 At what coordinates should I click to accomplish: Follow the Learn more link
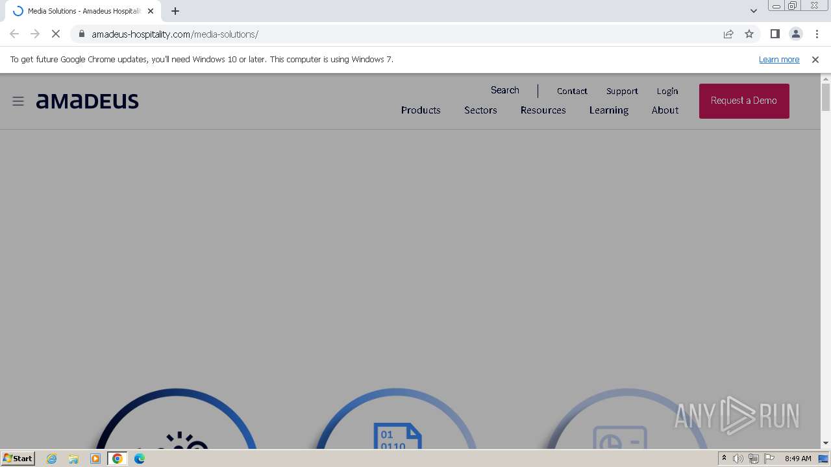[779, 60]
